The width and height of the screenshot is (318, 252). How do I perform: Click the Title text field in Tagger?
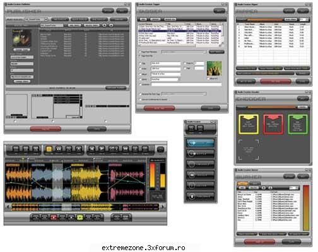coord(166,63)
